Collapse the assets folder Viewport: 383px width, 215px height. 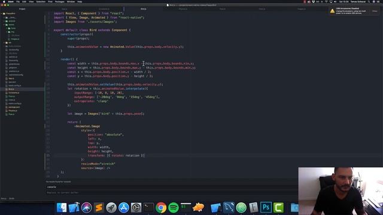(4, 24)
